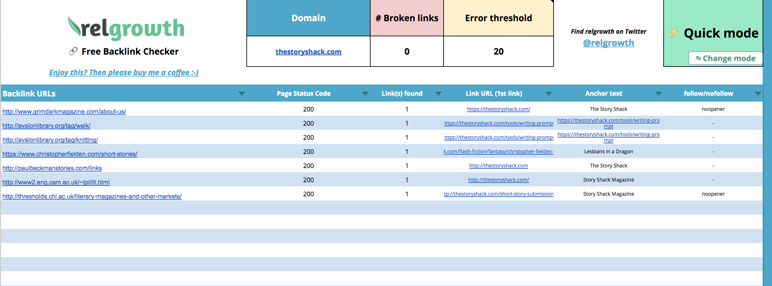Open www2.eng.cam.ac.uk lit.html backlink
772x286 pixels.
pos(56,182)
